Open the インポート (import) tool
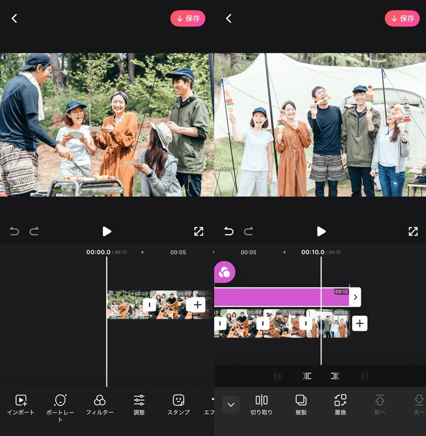The image size is (426, 436). [21, 405]
